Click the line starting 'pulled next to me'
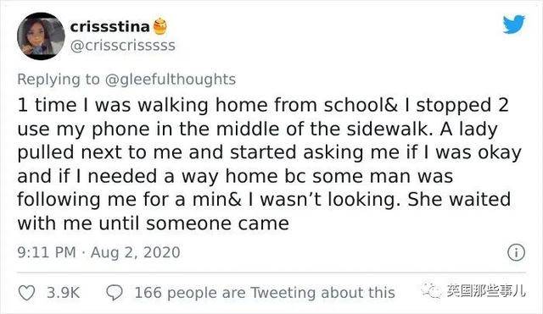Screen dimensions: 543x314 [x=269, y=152]
